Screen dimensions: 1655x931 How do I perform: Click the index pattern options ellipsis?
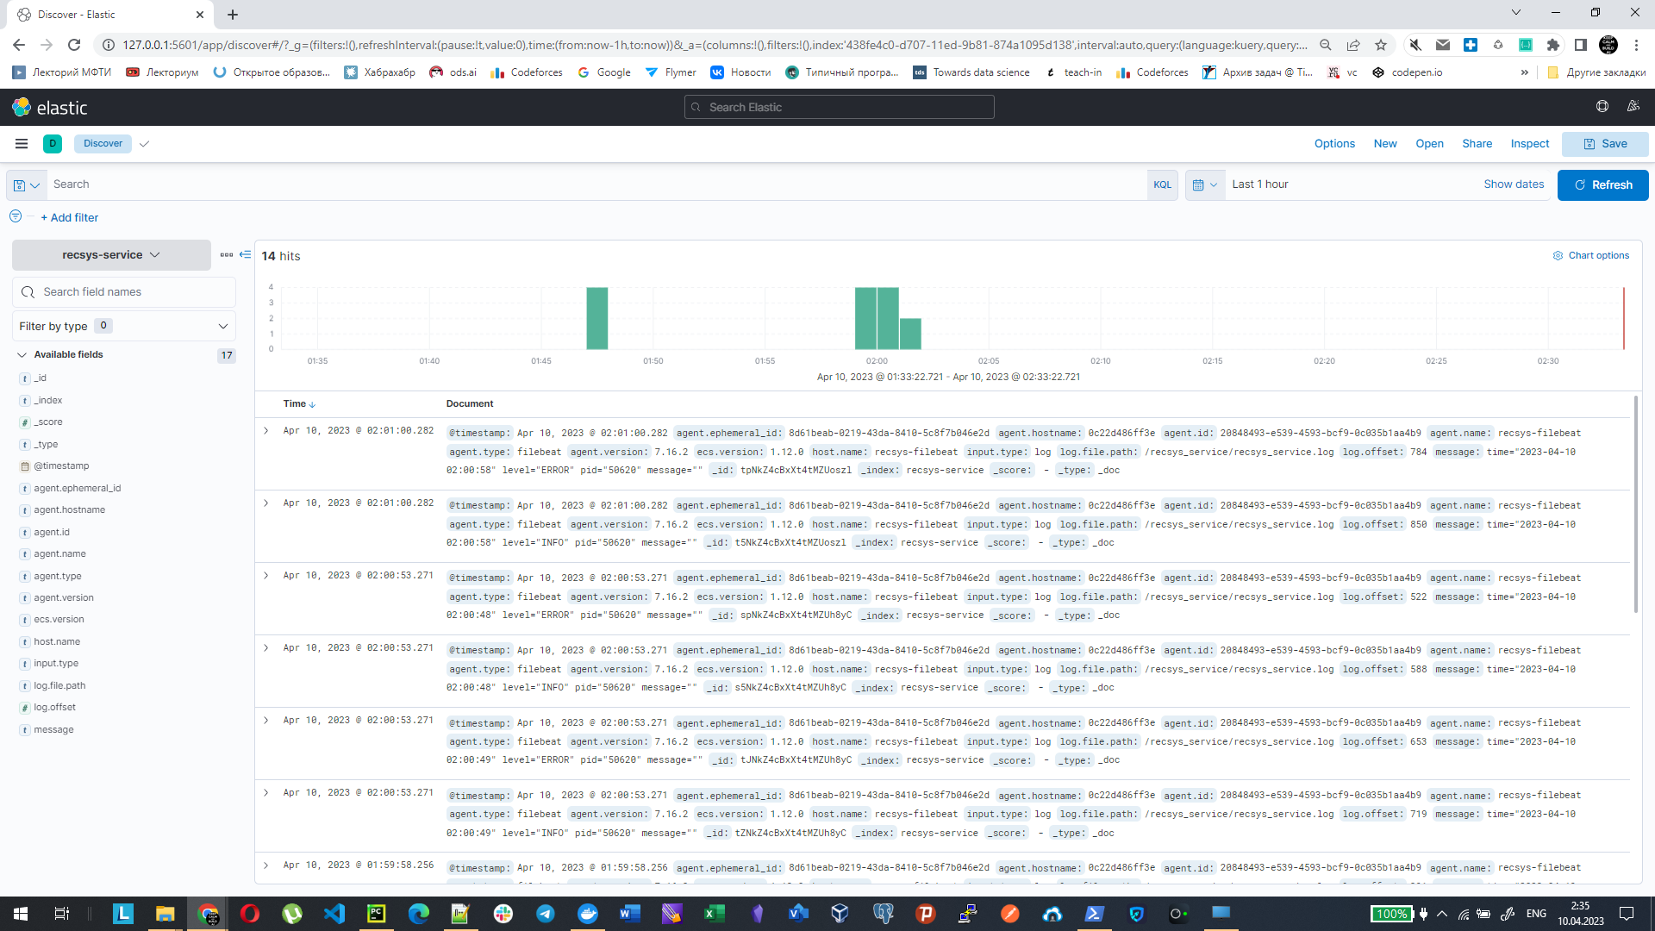tap(226, 254)
